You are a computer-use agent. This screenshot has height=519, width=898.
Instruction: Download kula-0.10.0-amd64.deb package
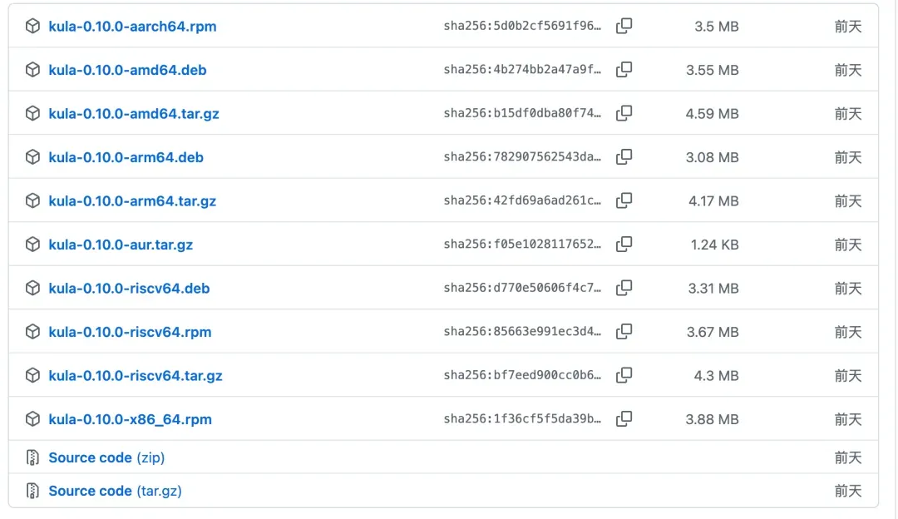coord(127,70)
